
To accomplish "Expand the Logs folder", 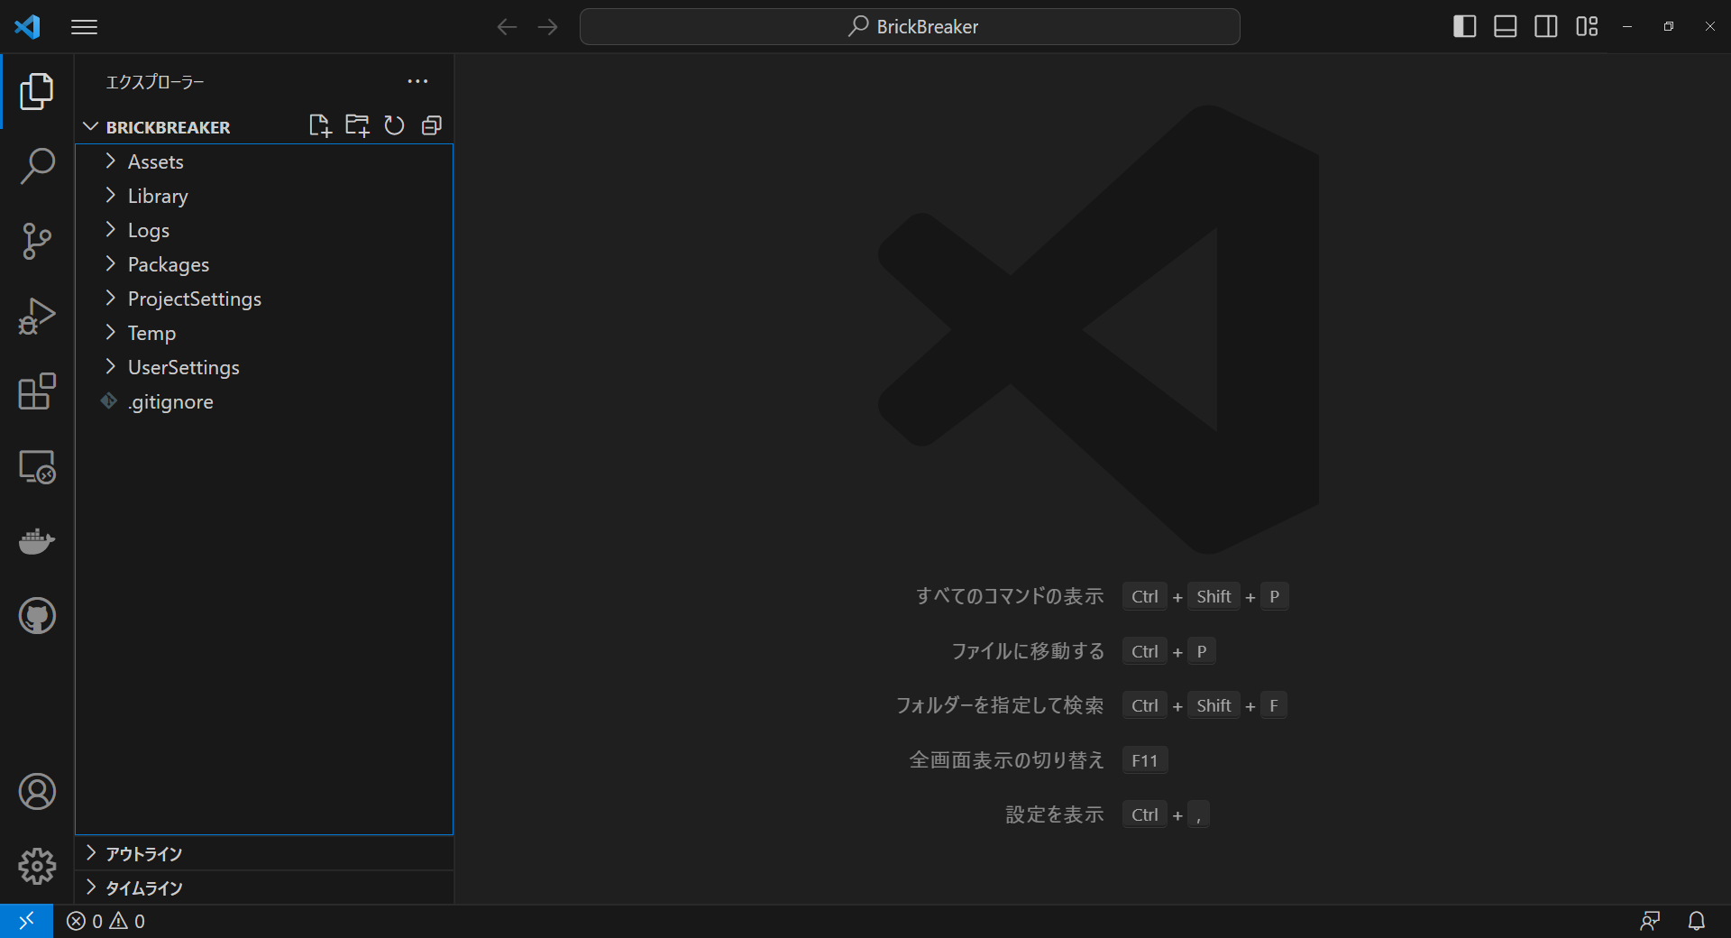I will click(x=264, y=230).
